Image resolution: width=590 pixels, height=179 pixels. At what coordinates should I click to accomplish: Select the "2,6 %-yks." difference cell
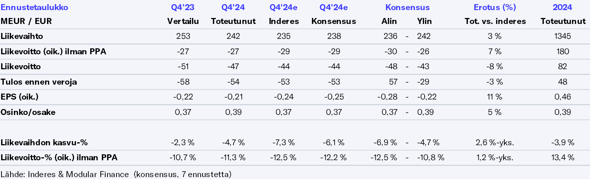point(495,143)
